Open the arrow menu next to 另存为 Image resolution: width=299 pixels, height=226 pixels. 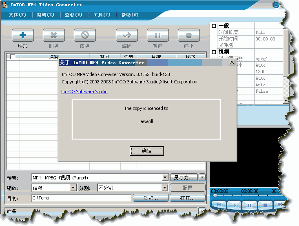pyautogui.click(x=202, y=177)
